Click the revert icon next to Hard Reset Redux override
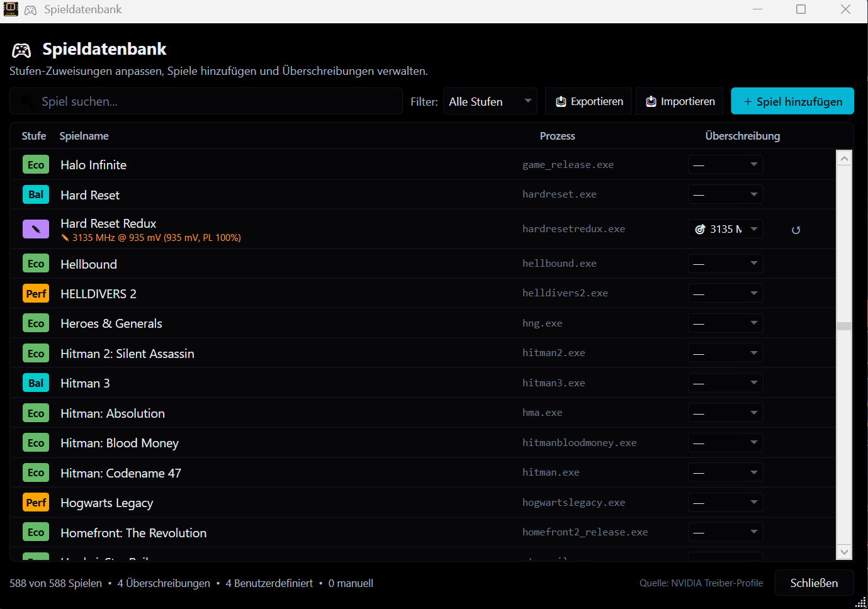 coord(796,229)
